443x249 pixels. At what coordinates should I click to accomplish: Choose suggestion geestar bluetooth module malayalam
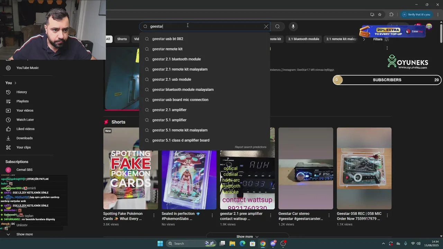point(204,90)
